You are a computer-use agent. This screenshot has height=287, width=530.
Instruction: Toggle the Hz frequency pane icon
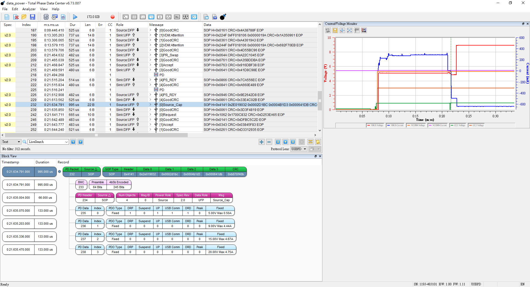(177, 17)
